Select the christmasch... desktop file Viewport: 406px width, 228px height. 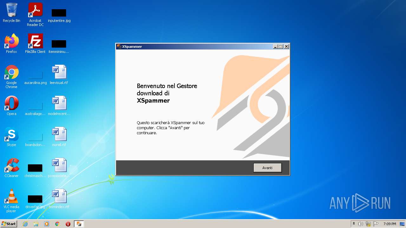pos(35,171)
